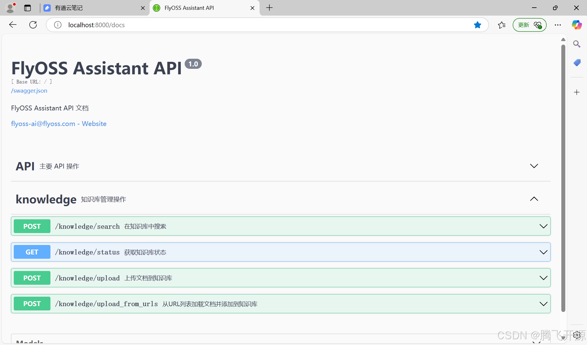Reload the localhost docs page
The height and width of the screenshot is (345, 587).
point(33,25)
